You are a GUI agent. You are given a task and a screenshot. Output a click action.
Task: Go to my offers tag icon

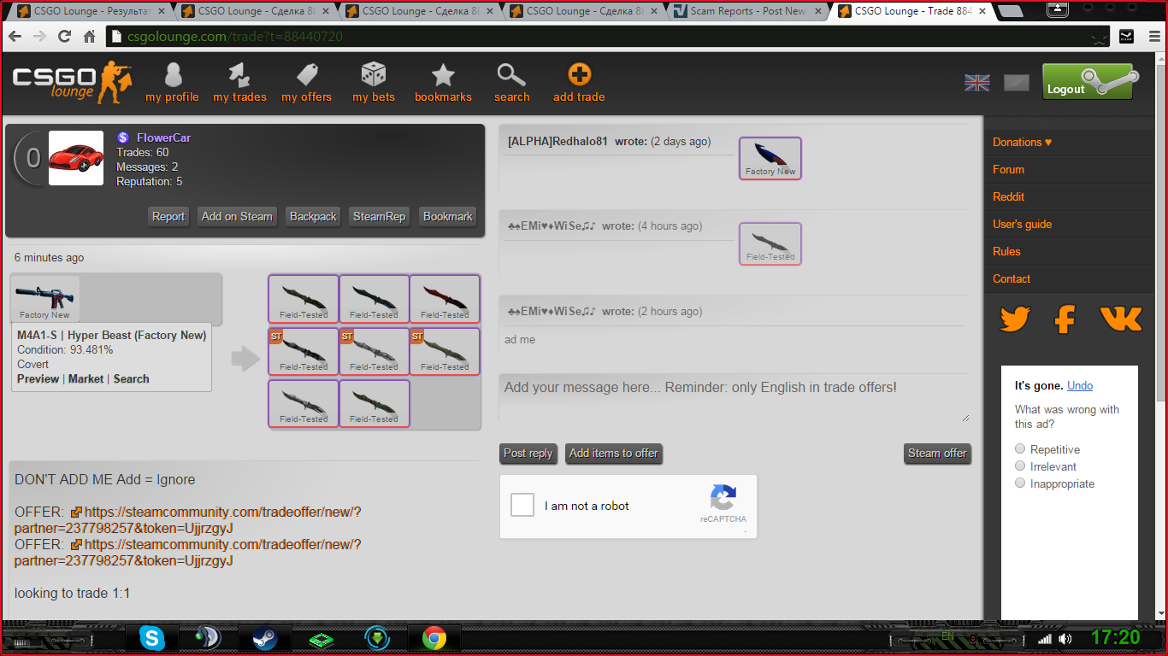click(306, 76)
